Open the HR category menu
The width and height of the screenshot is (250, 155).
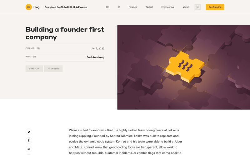tap(107, 7)
